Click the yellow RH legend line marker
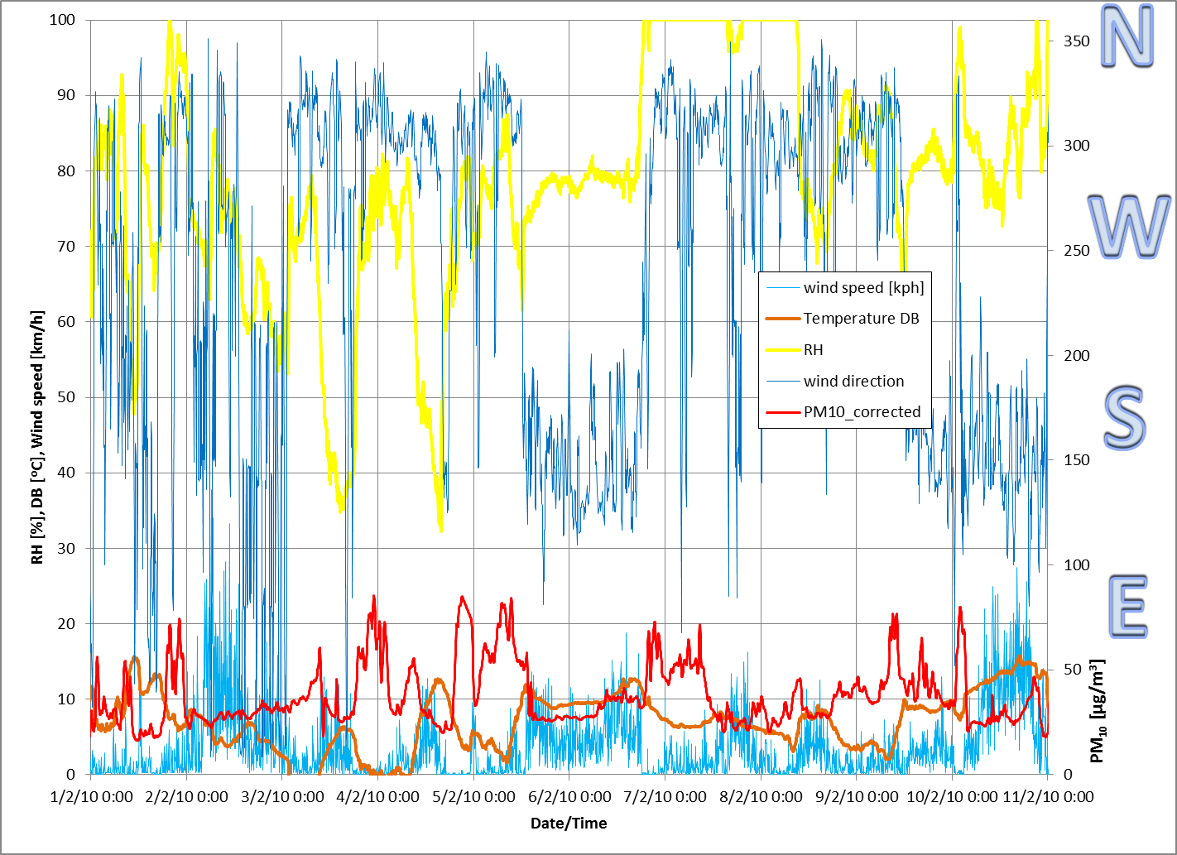The image size is (1177, 855). click(782, 350)
